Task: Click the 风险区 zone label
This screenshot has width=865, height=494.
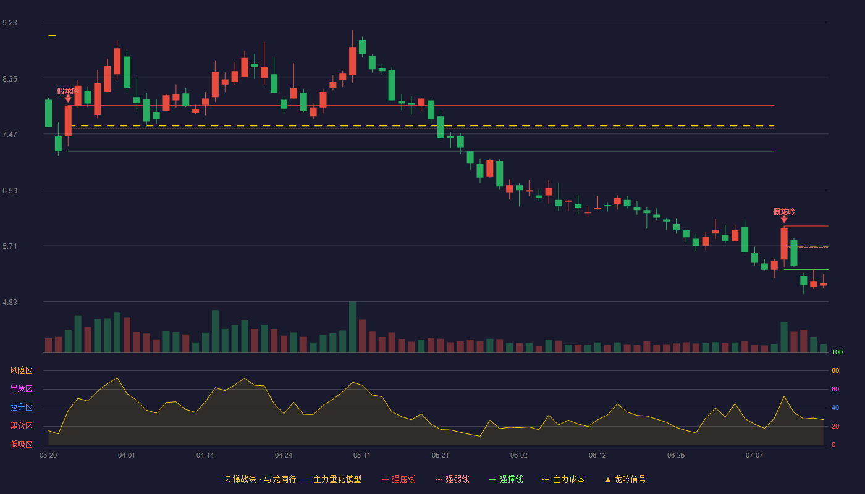Action: coord(21,371)
